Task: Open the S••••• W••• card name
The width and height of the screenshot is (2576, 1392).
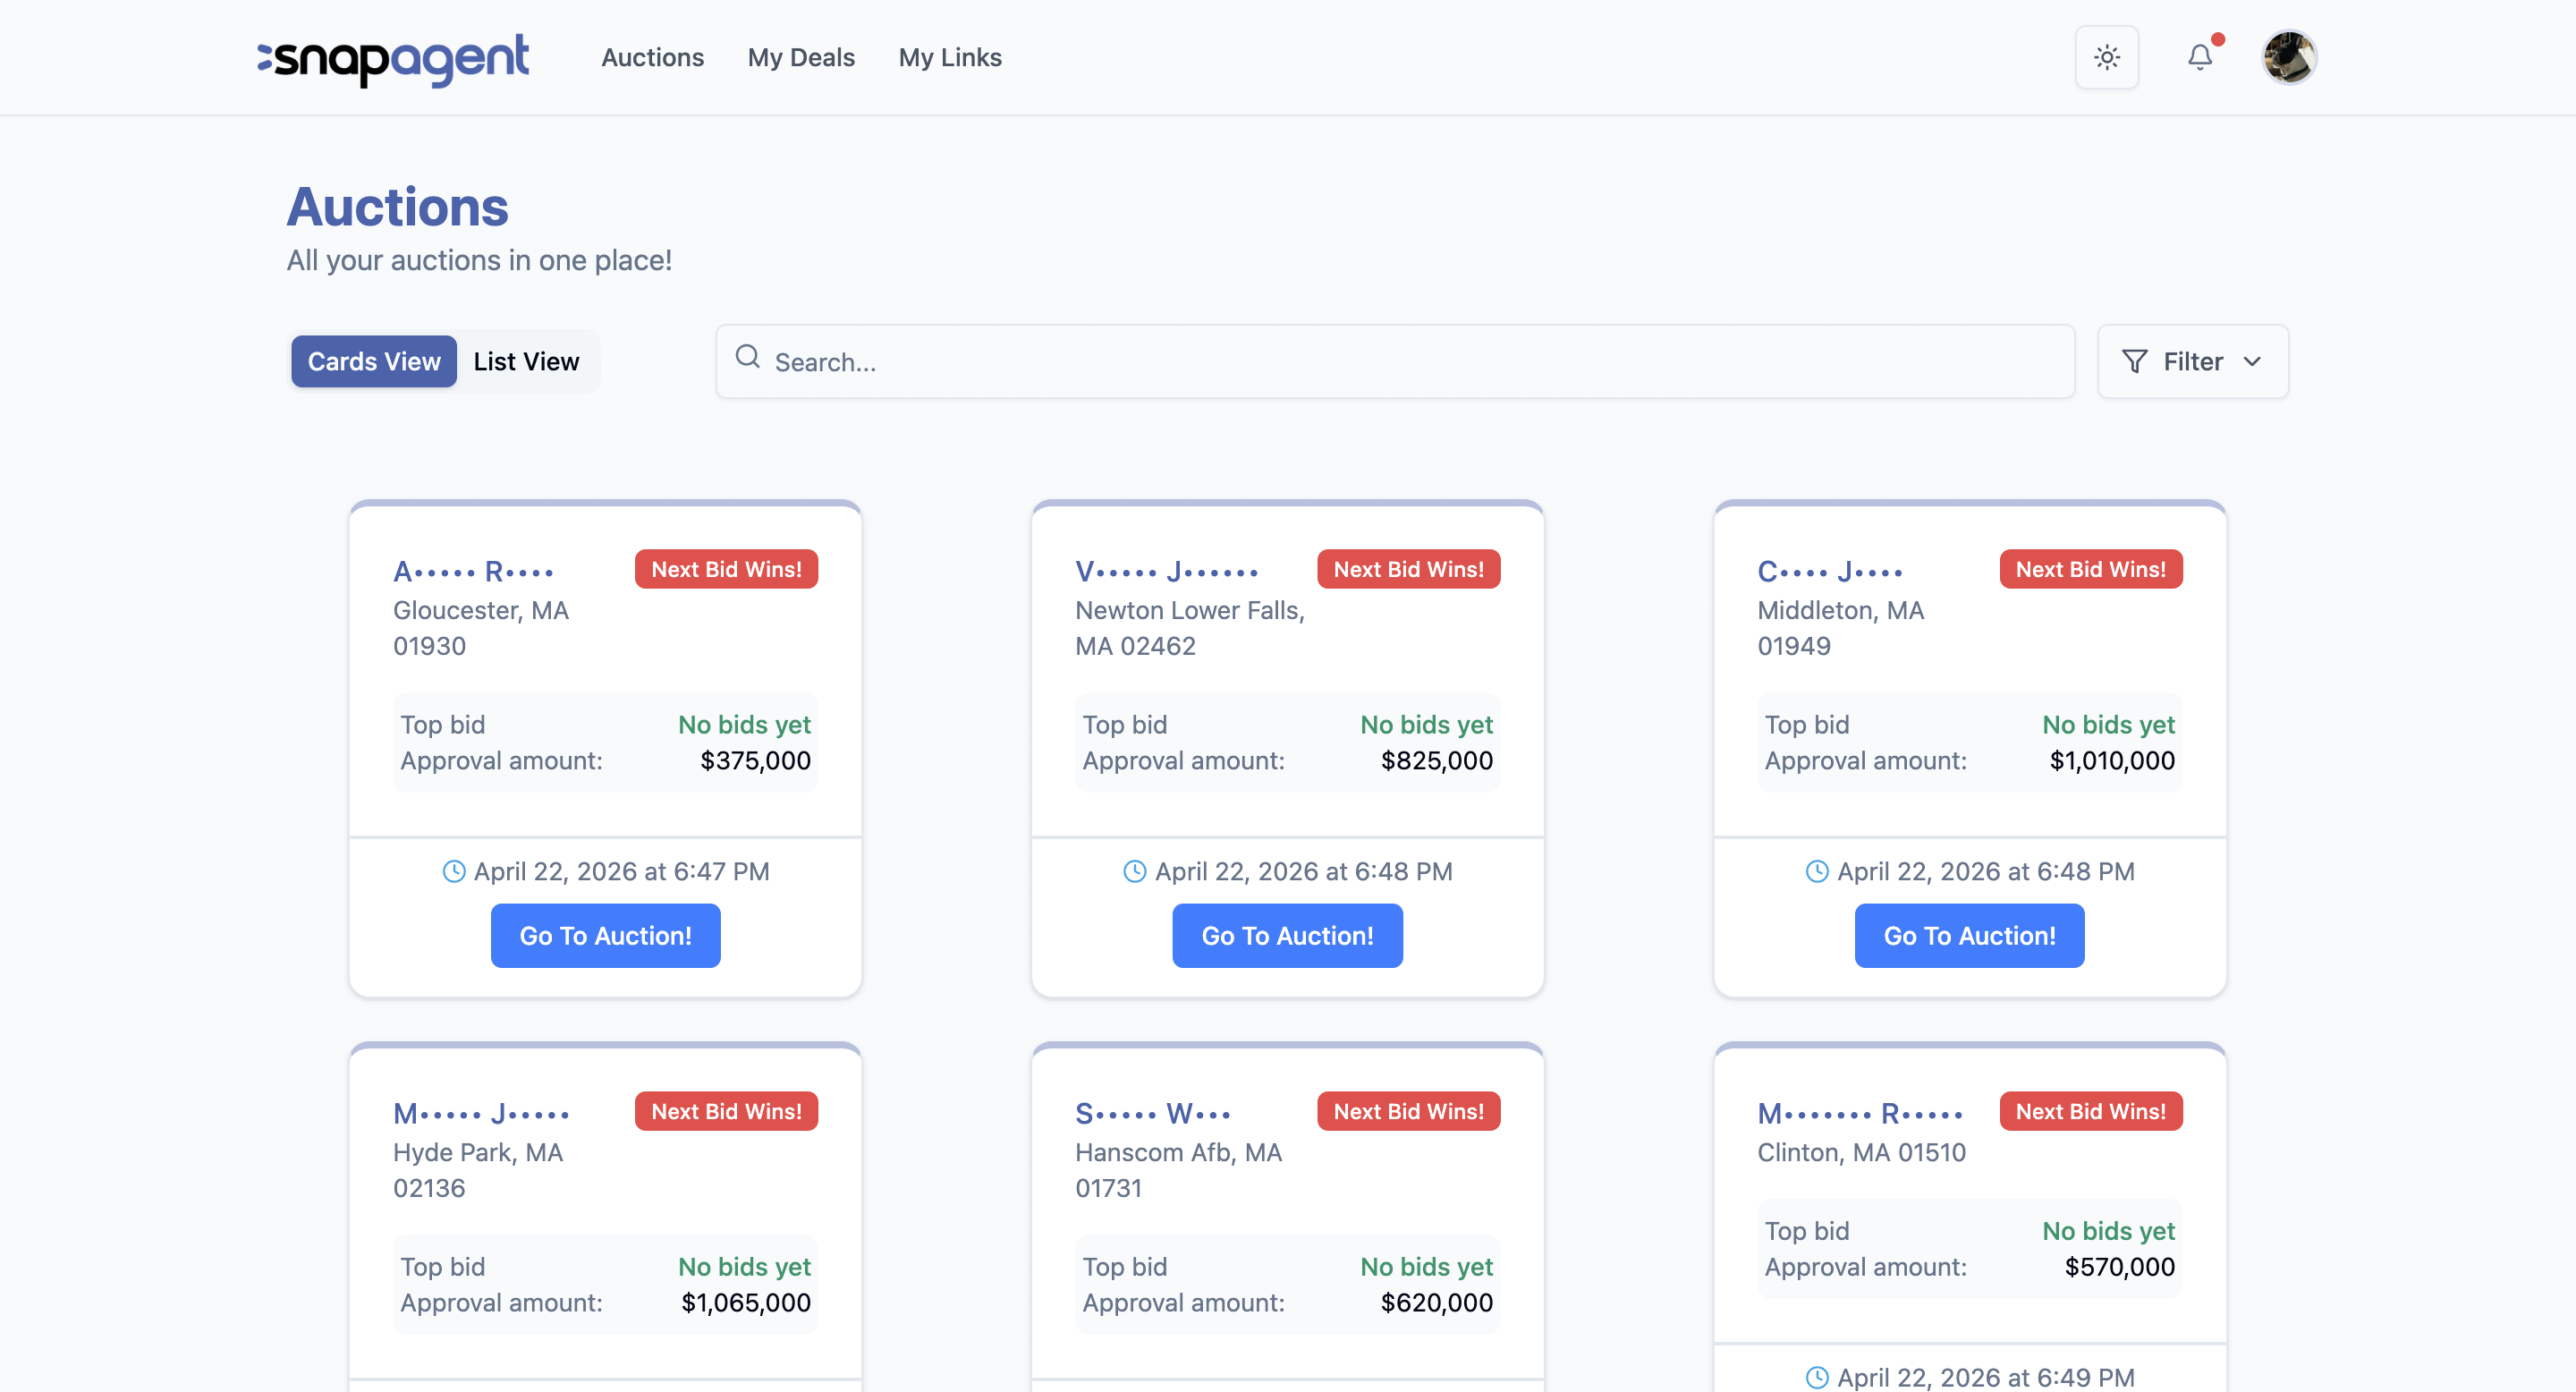Action: pos(1152,1113)
